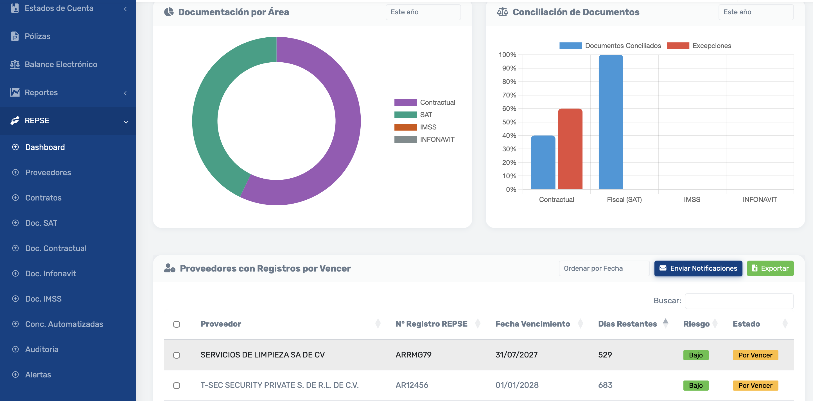Image resolution: width=813 pixels, height=401 pixels.
Task: Open the Doc. SAT section
Action: [41, 223]
